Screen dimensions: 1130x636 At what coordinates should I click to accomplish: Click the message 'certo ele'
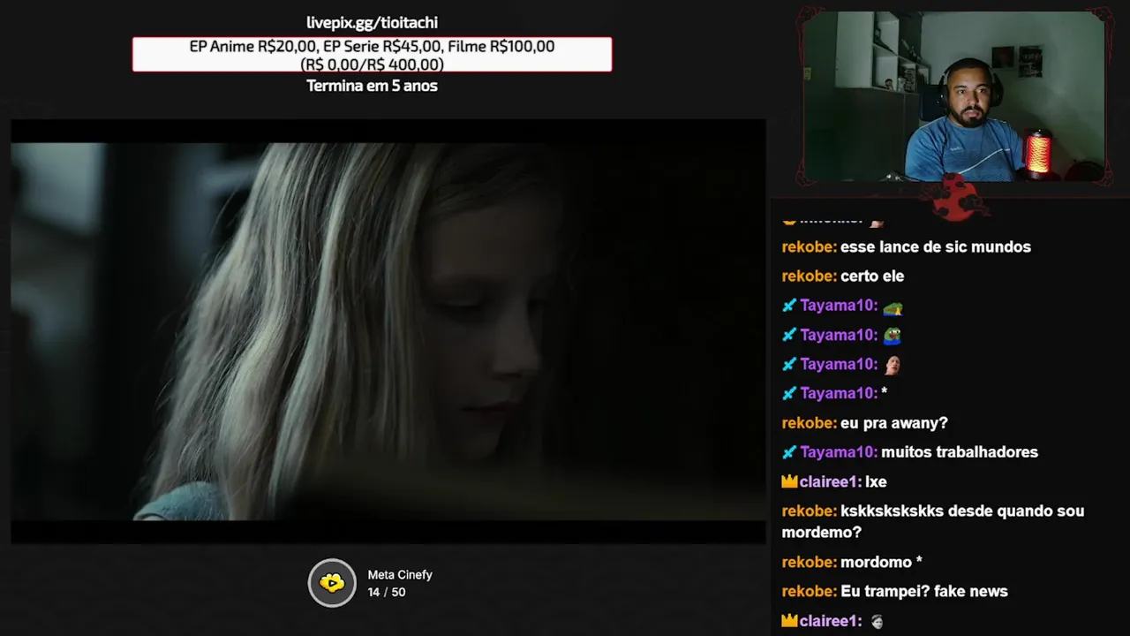coord(872,276)
